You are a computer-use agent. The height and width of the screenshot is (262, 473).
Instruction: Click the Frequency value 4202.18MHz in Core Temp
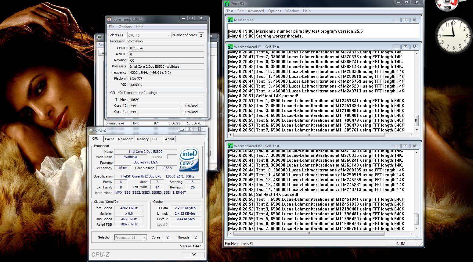166,73
